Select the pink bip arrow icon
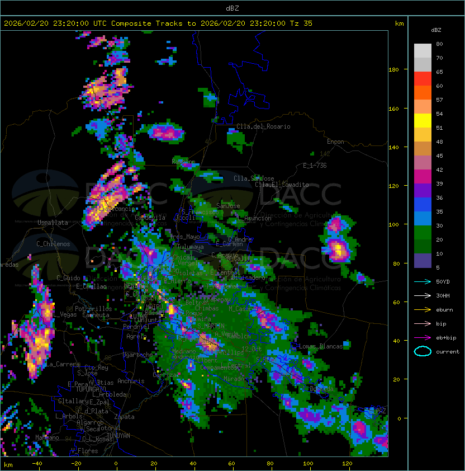 423,324
